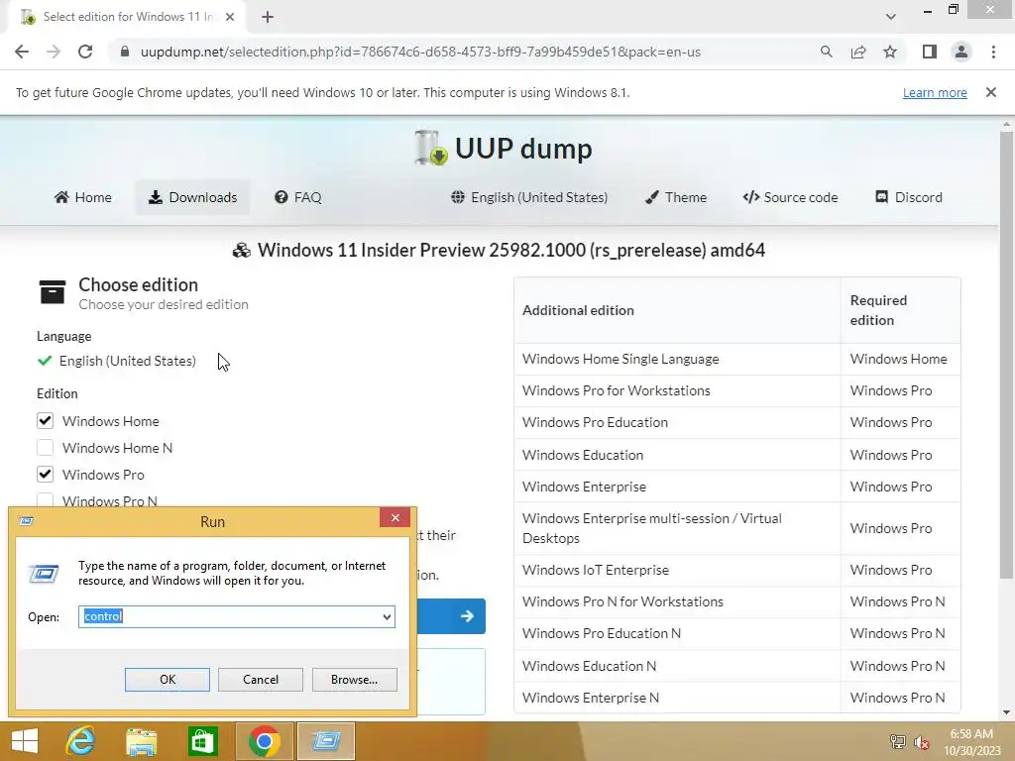1015x761 pixels.
Task: Open Windows Store from taskbar
Action: (x=202, y=741)
